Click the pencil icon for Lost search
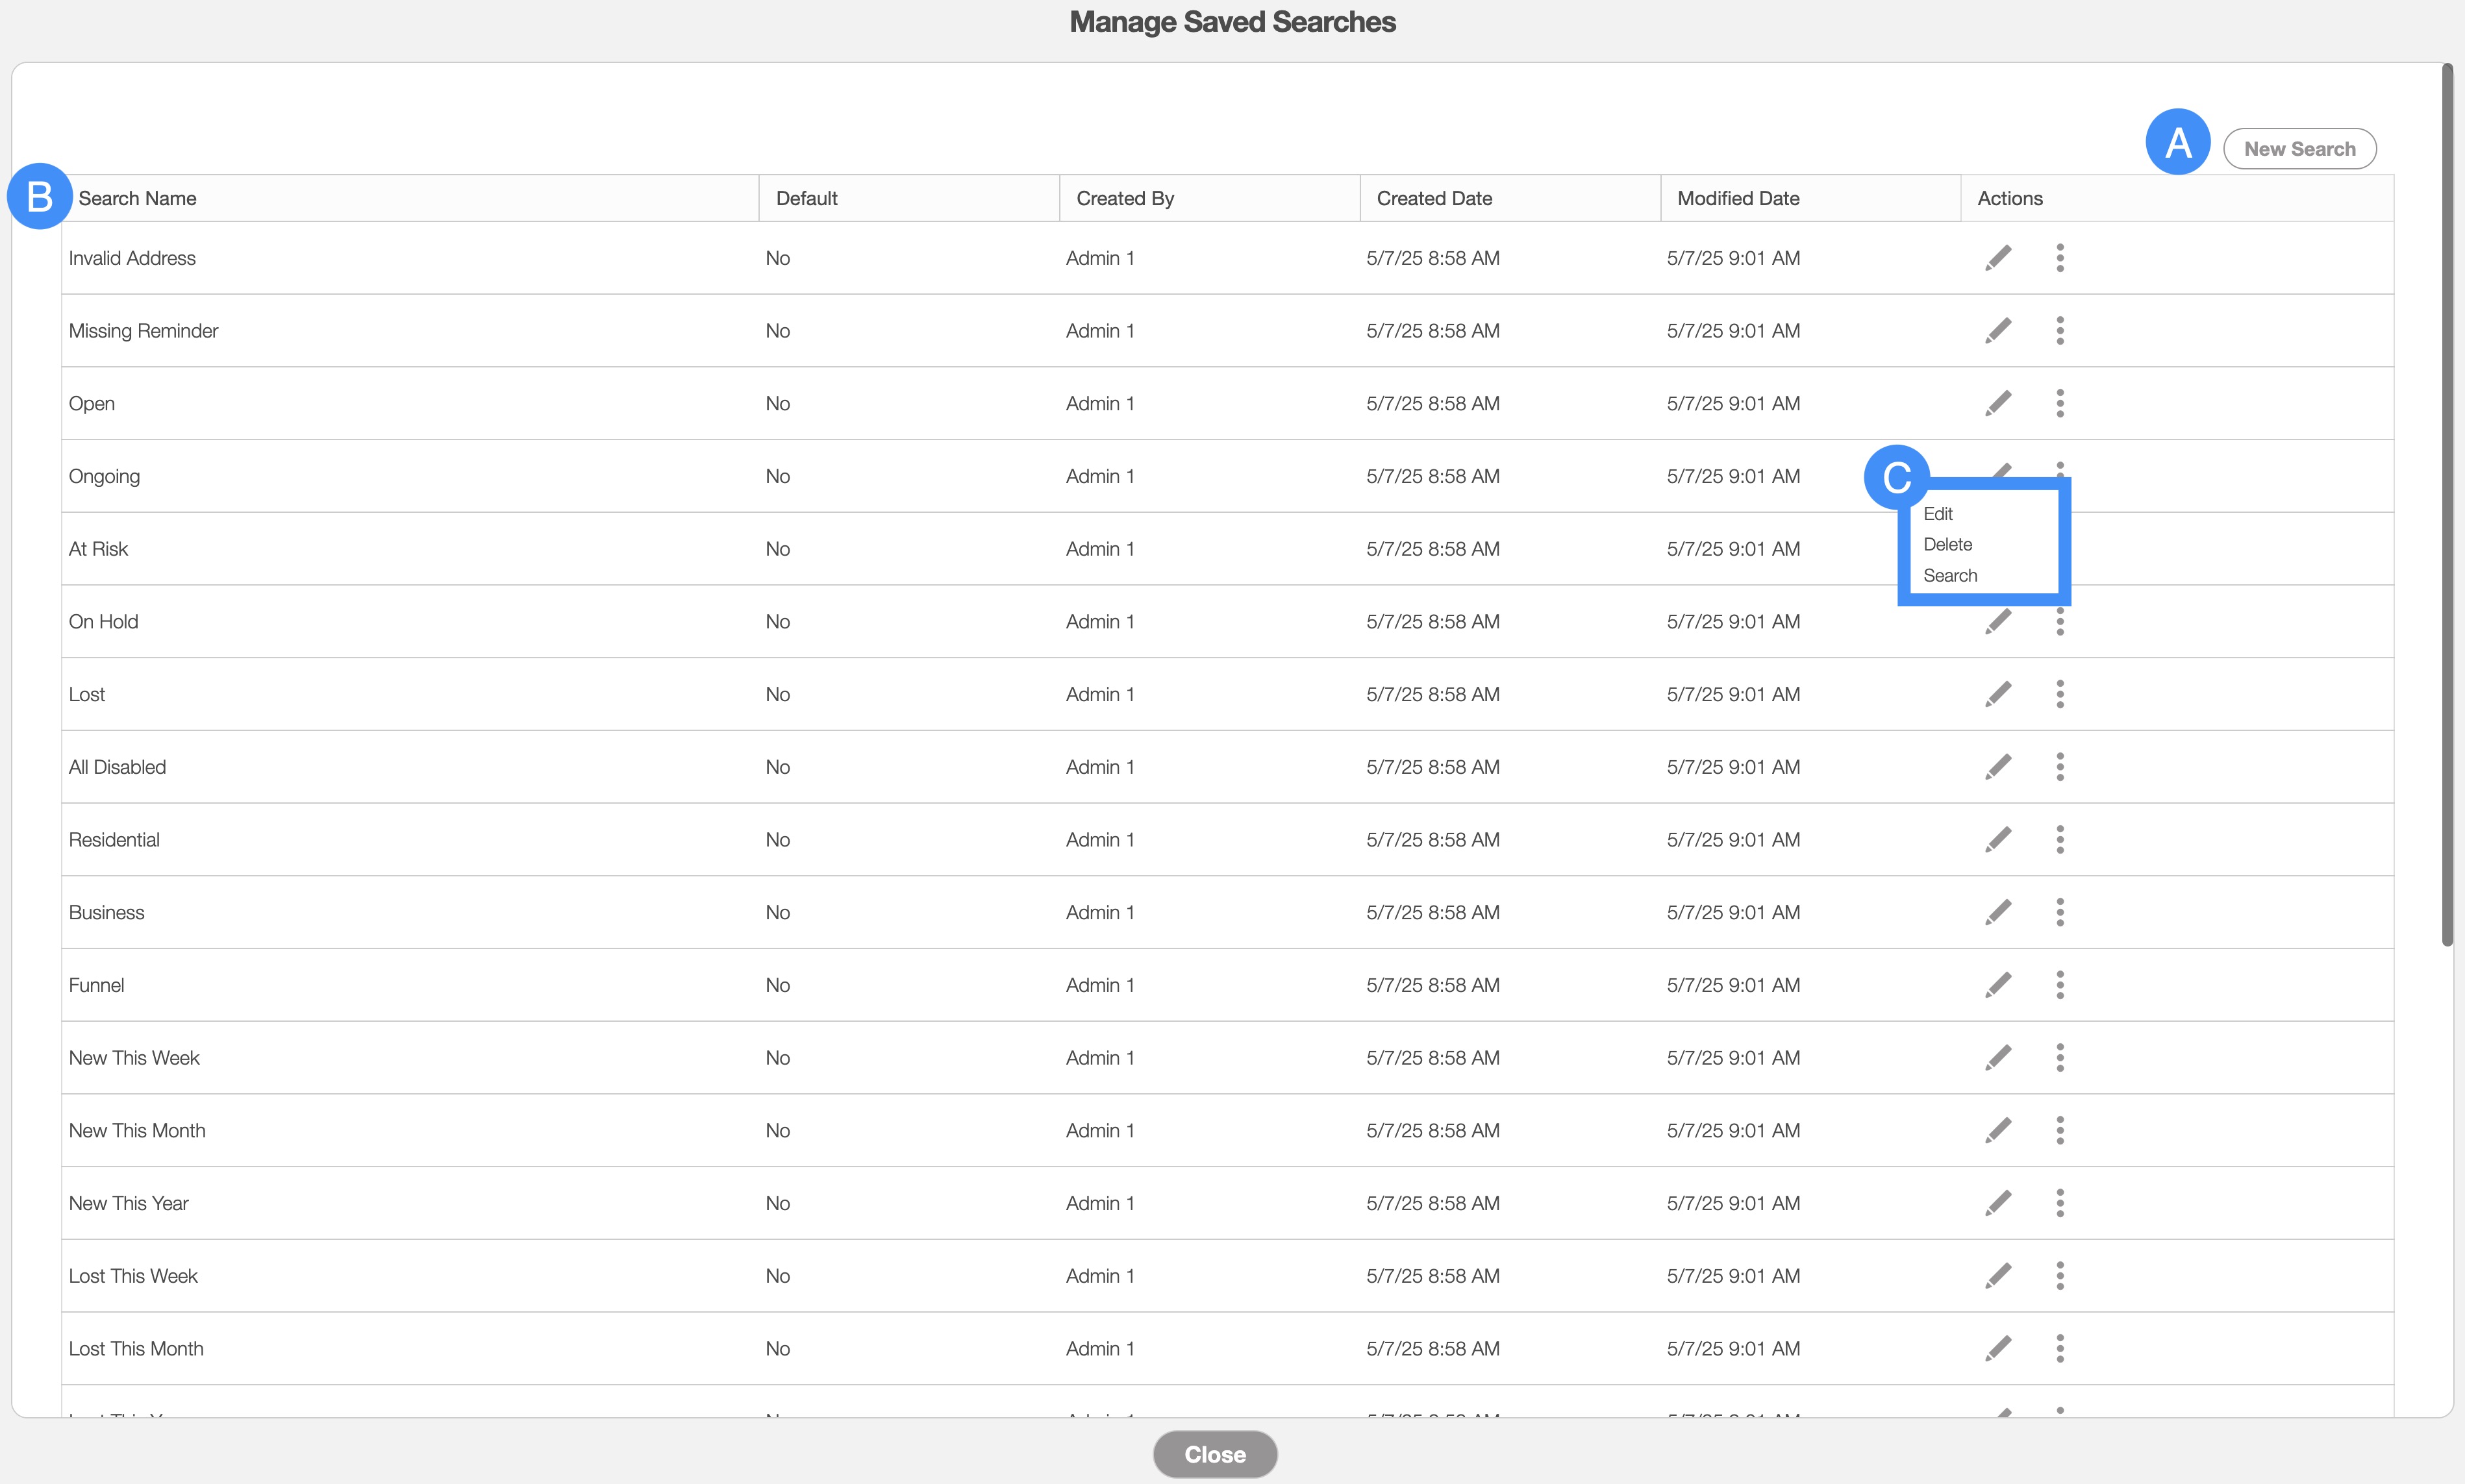This screenshot has height=1484, width=2465. tap(1998, 694)
